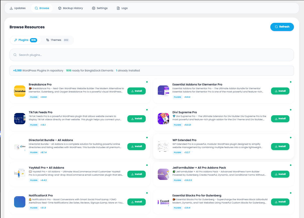This screenshot has height=218, width=304.
Task: Click the Themes 802 count badge
Action: 66,40
